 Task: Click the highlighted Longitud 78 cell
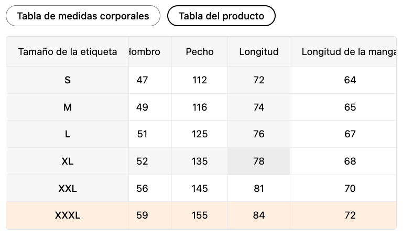[x=259, y=161]
